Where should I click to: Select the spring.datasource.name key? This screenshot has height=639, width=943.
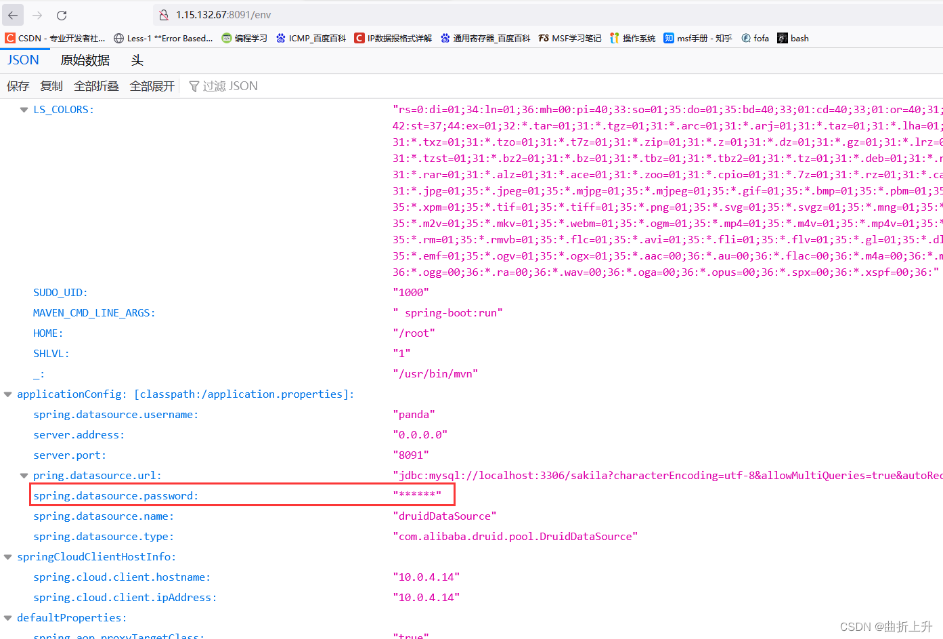tap(104, 516)
